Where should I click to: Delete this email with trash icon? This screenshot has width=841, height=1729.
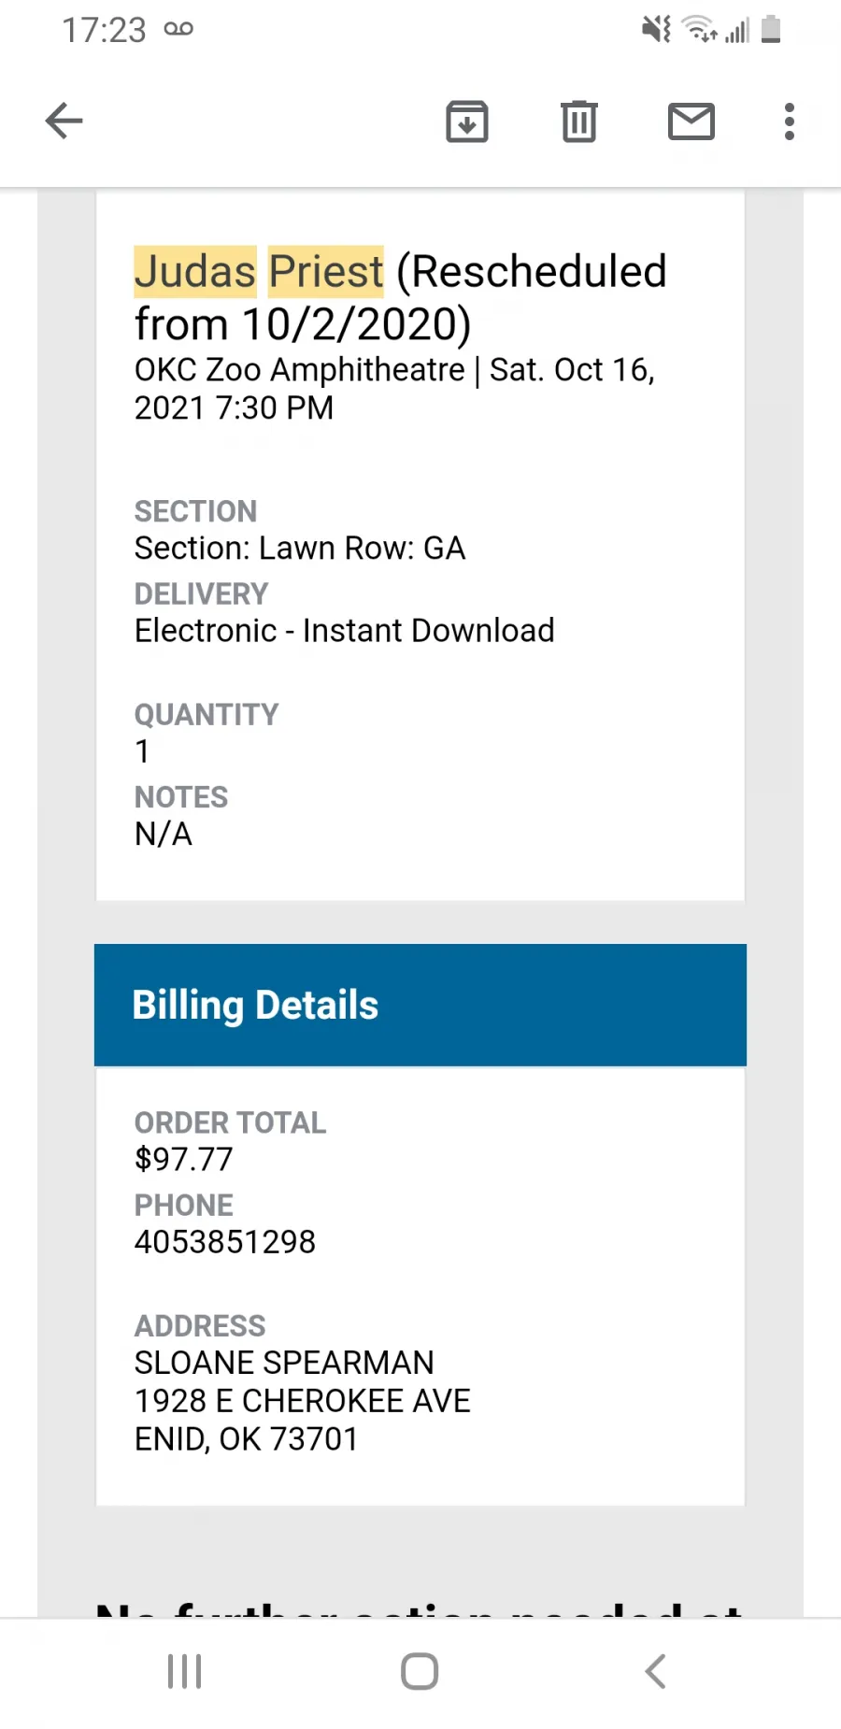(x=579, y=121)
